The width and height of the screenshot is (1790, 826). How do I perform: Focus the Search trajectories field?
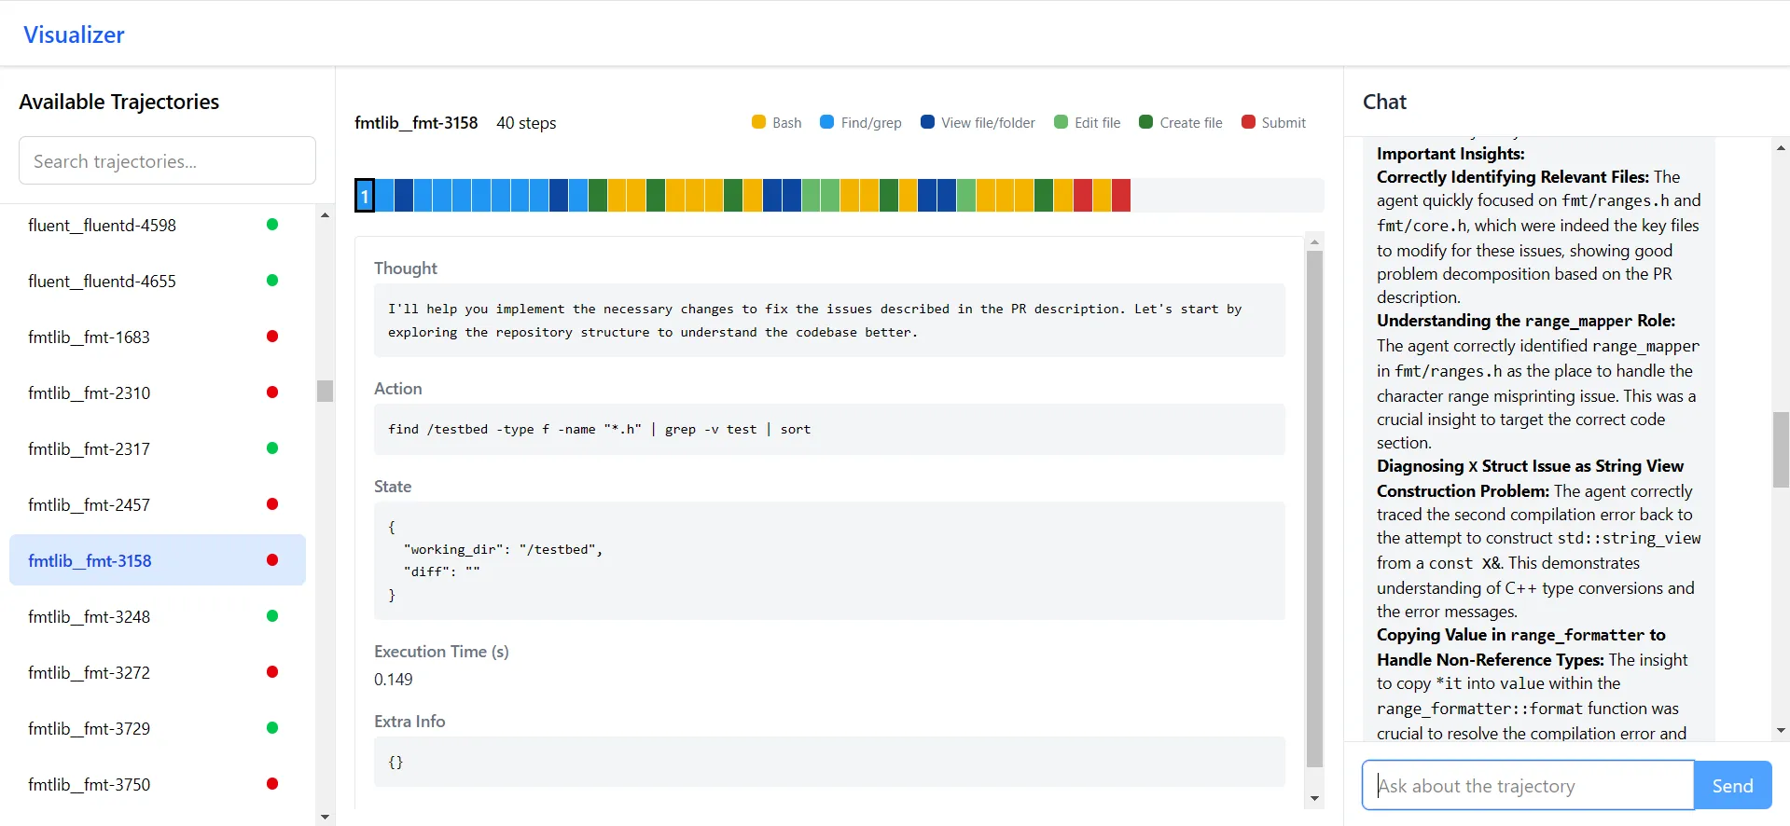point(167,161)
